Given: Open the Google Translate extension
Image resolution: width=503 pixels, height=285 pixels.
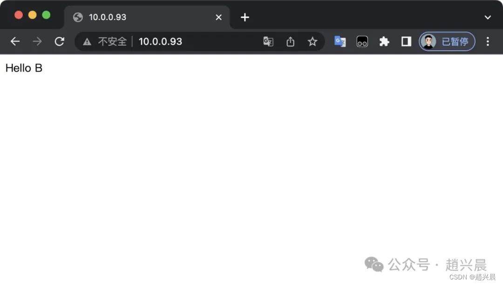Looking at the screenshot, I should 340,41.
